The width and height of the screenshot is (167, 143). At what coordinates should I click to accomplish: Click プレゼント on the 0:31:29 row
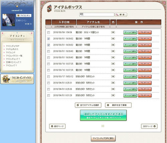pos(145,95)
